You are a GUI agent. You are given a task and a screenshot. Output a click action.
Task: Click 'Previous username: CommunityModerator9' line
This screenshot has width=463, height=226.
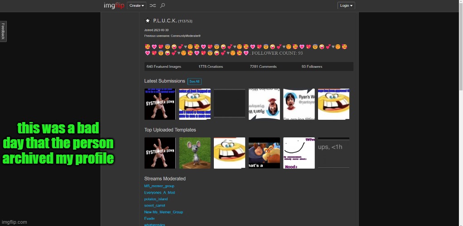[x=172, y=36]
